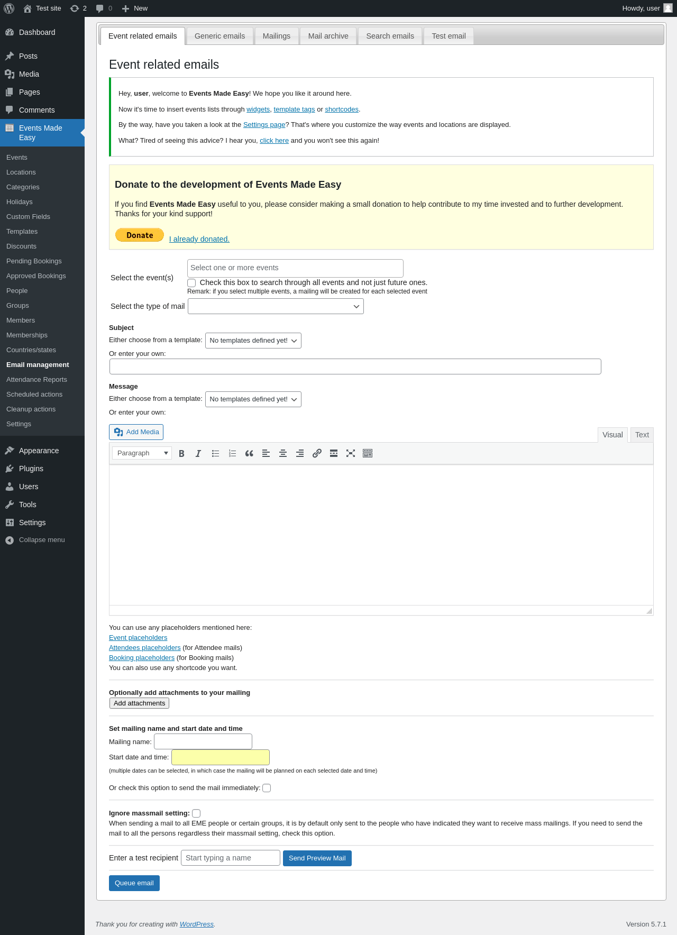This screenshot has width=677, height=935.
Task: Align text right in the editor
Action: [x=300, y=453]
